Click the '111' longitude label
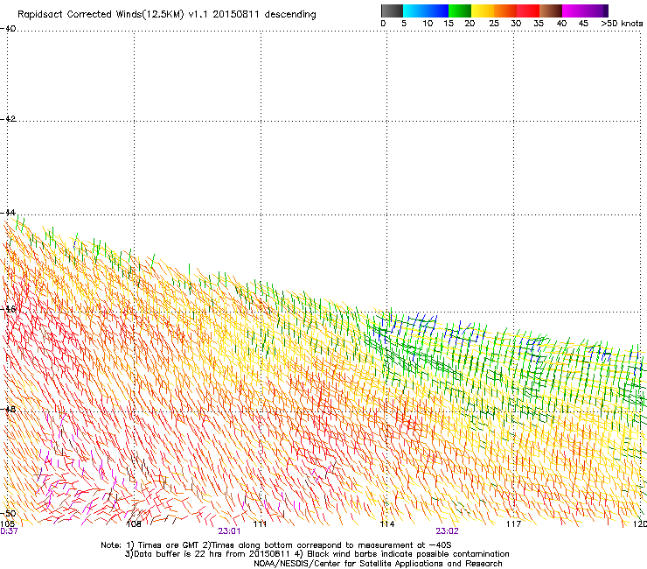 point(260,524)
